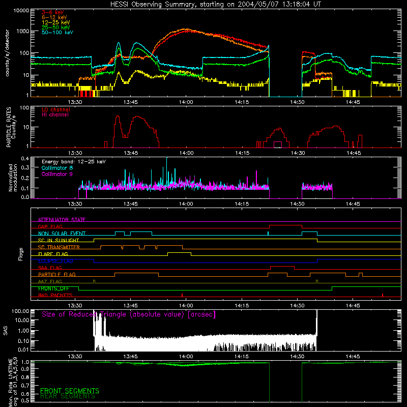
Task: Click the SC TRANSMITTER flag label
Action: click(59, 247)
